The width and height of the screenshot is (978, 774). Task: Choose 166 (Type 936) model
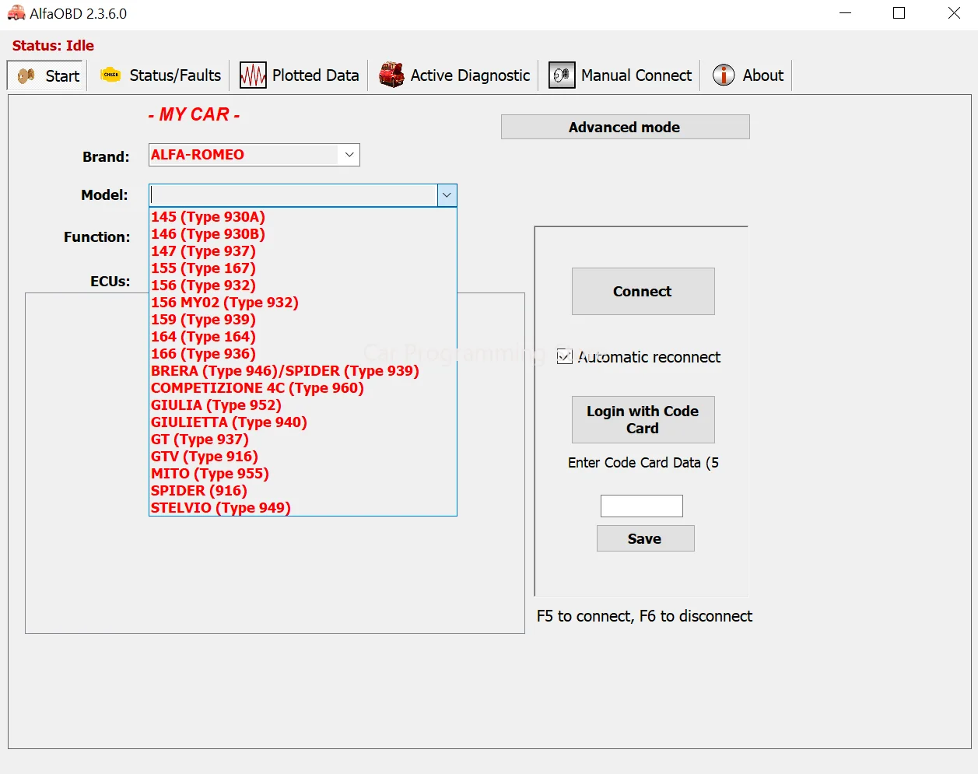303,354
